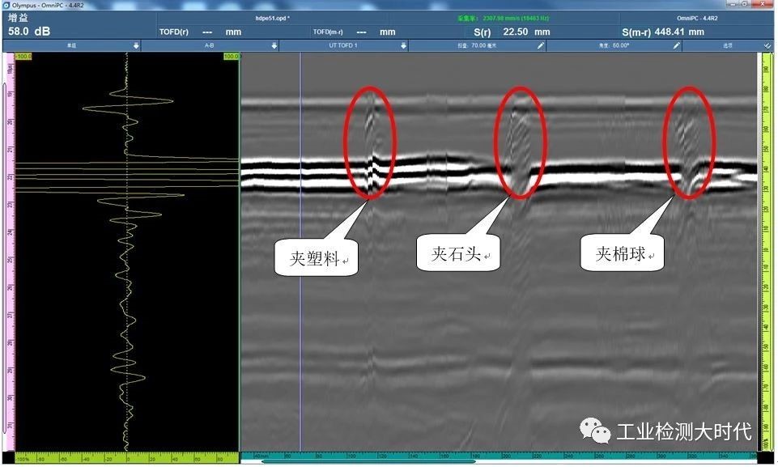Click the 增益 gain label
The image size is (778, 467).
pyautogui.click(x=18, y=18)
